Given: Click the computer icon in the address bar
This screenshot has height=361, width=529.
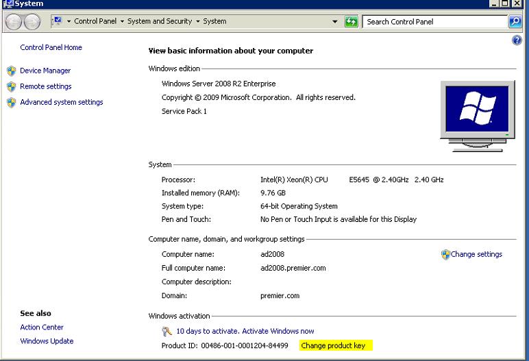Looking at the screenshot, I should click(58, 21).
